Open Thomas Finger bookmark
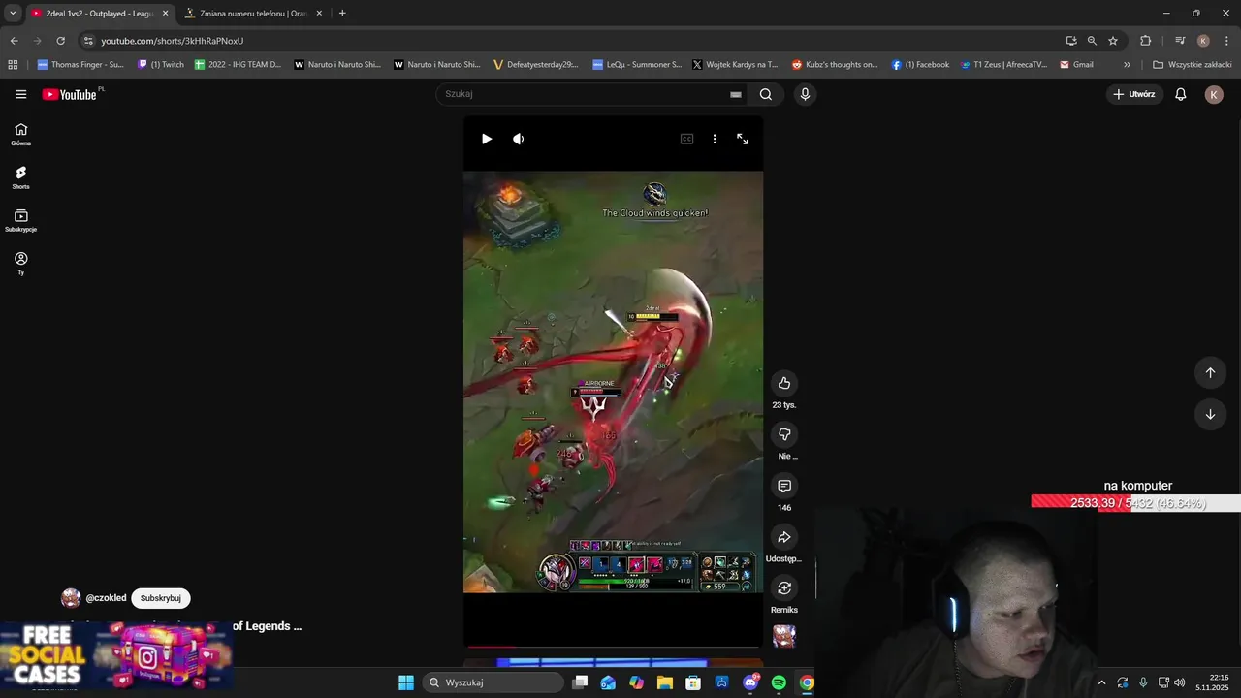1241x698 pixels. coord(80,65)
